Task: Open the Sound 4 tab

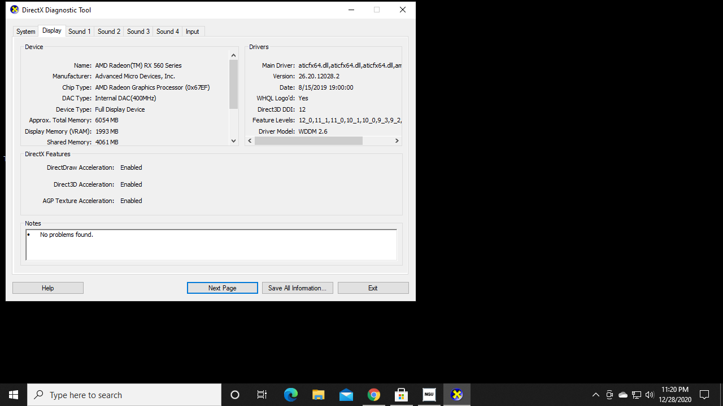Action: point(168,32)
